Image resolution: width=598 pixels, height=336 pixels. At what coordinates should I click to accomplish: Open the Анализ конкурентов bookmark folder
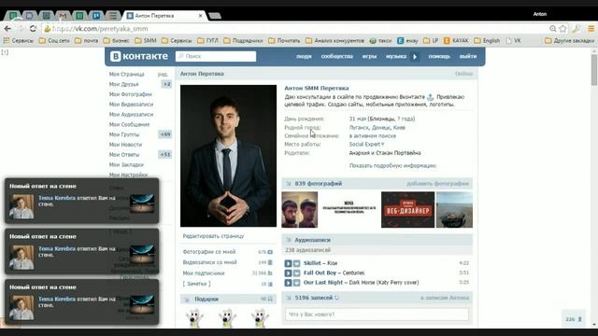[x=335, y=40]
